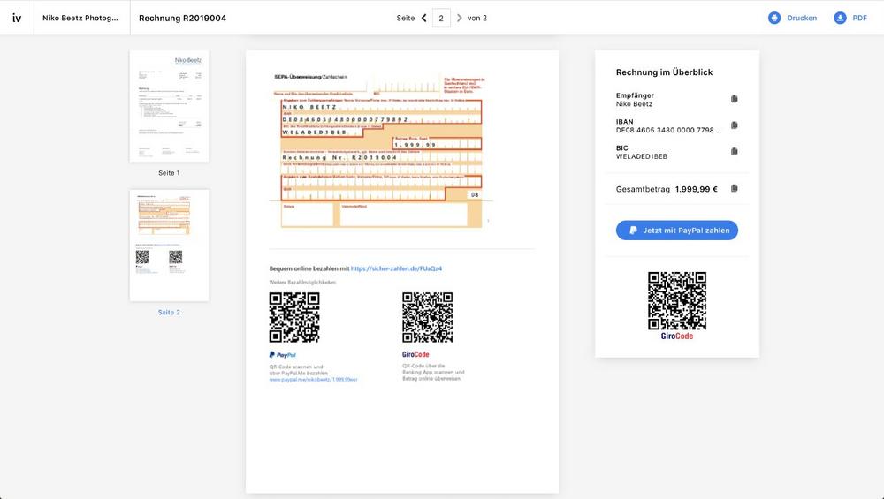Download invoice via PDF button
Screen dimensions: 884x499
[x=850, y=18]
